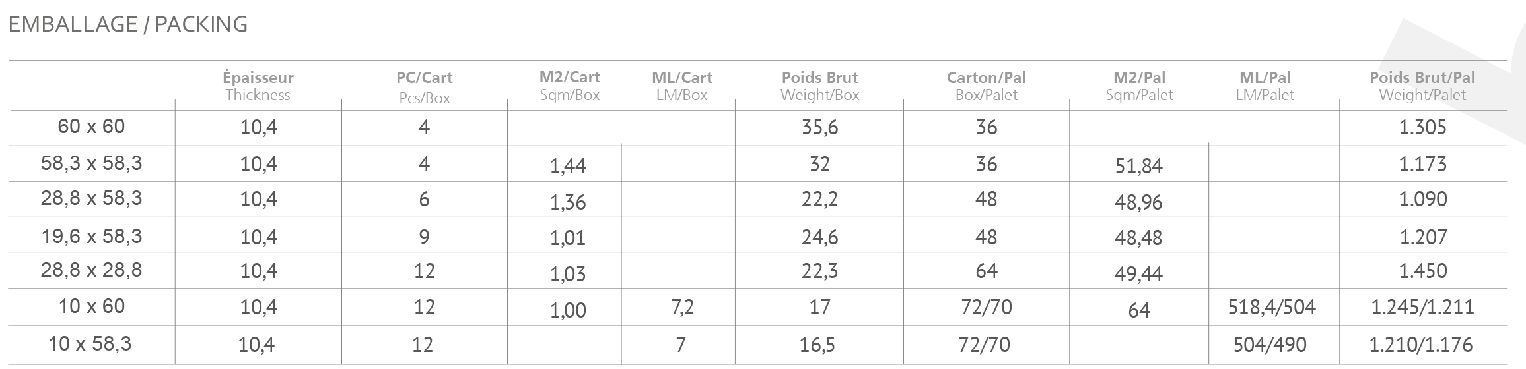
Task: Click the ML/Cart LM/Box header
Action: 682,86
